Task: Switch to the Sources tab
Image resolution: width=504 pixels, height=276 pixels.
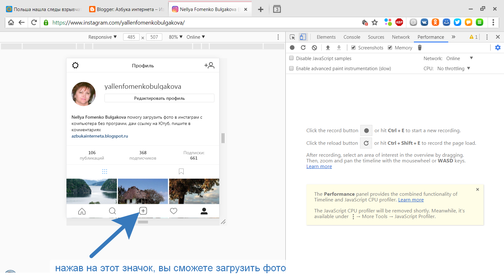Action: (x=376, y=37)
